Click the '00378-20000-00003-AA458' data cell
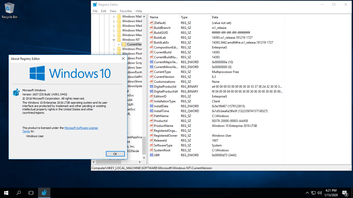The height and width of the screenshot is (198, 353). 230,121
